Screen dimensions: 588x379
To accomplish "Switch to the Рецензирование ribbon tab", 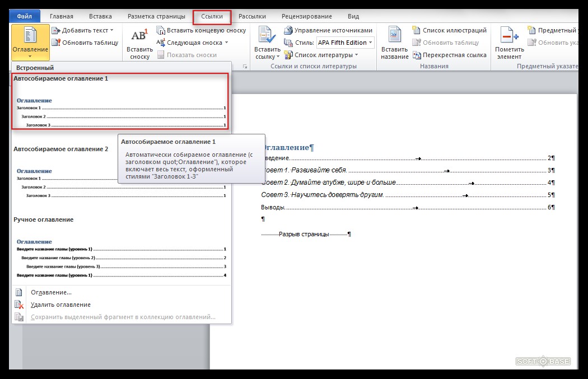I will [x=306, y=17].
